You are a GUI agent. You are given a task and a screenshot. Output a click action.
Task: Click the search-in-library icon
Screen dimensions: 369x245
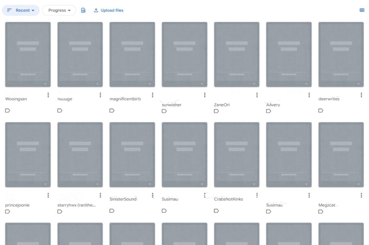point(83,10)
